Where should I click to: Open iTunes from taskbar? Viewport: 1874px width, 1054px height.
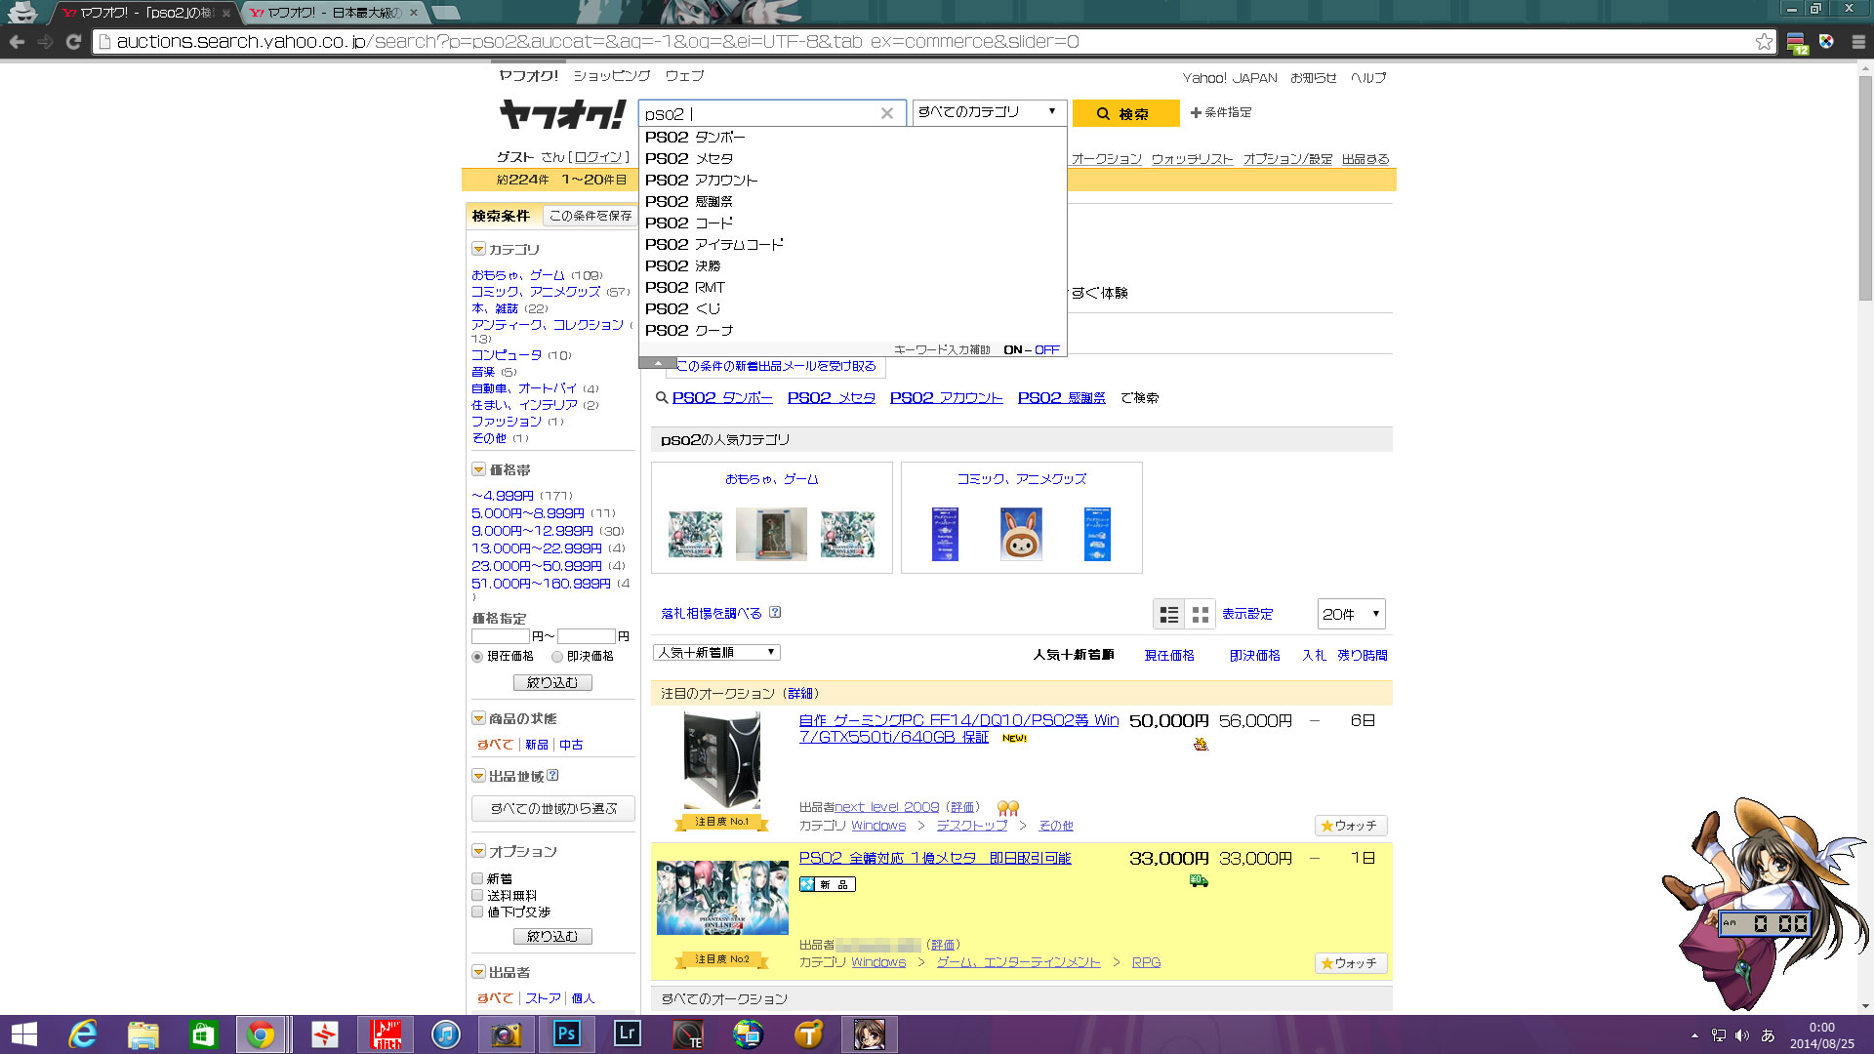[445, 1034]
